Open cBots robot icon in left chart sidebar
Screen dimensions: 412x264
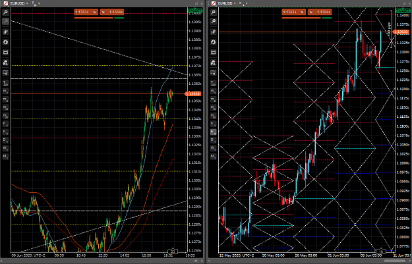tap(5, 63)
